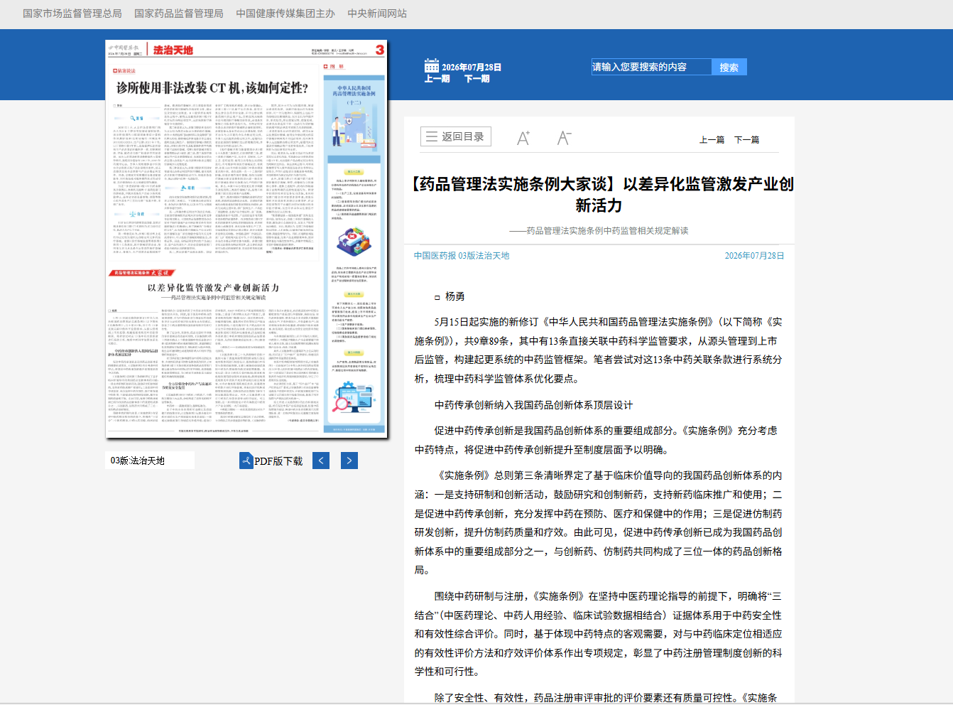This screenshot has height=705, width=953.
Task: Click PDF版下载 download link
Action: click(278, 461)
